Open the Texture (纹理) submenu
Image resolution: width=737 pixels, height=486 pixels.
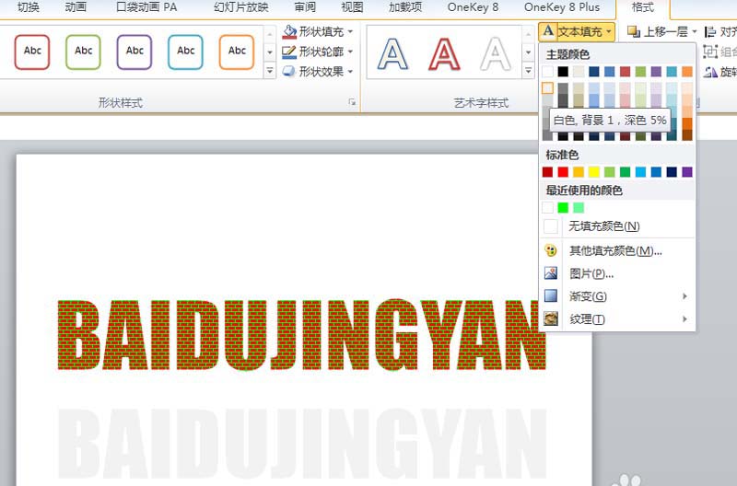click(617, 319)
